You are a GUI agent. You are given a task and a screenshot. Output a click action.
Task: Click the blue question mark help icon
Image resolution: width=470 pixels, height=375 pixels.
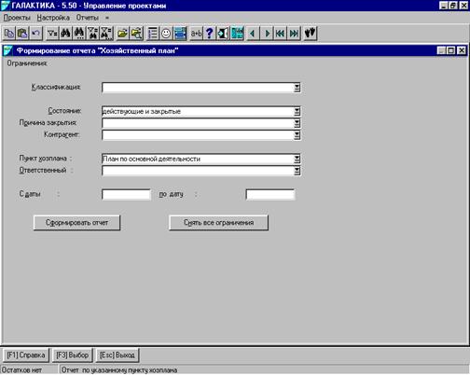click(x=210, y=34)
